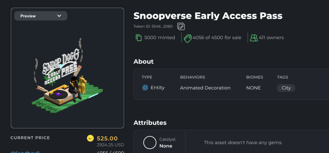The image size is (329, 153).
Task: Click the green owners people icon
Action: 254,38
